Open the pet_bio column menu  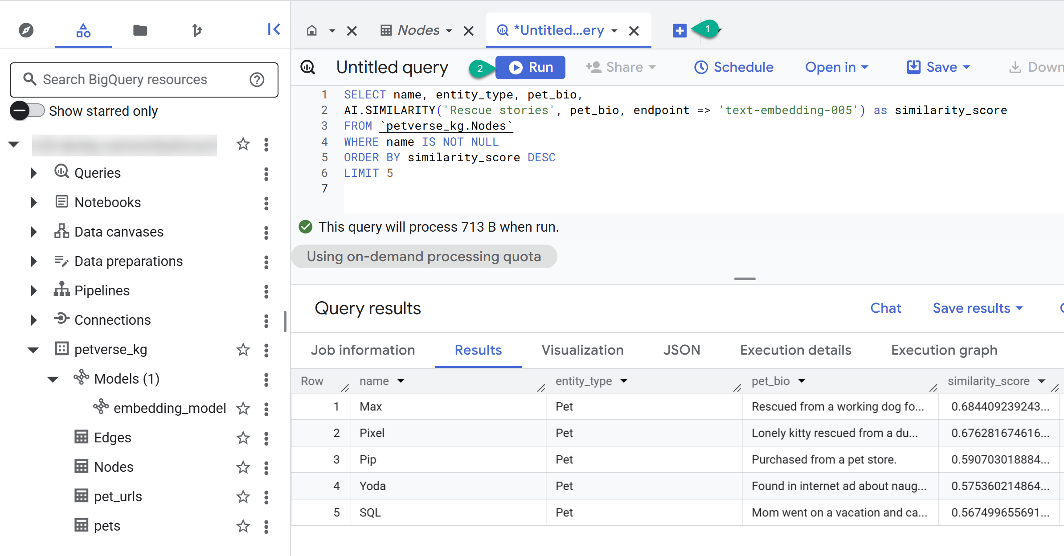[802, 381]
